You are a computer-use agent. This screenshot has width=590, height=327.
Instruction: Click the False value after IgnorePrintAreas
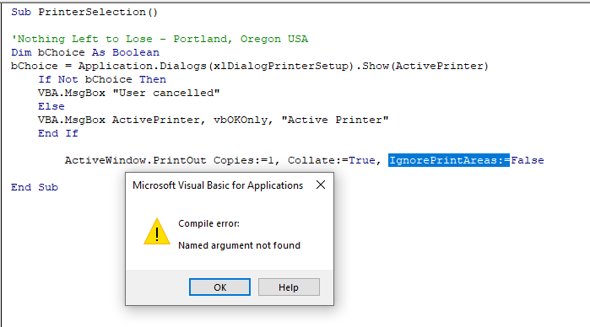528,160
